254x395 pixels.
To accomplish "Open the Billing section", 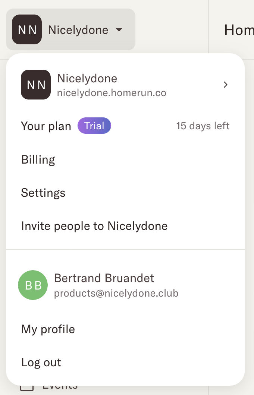I will pyautogui.click(x=38, y=159).
